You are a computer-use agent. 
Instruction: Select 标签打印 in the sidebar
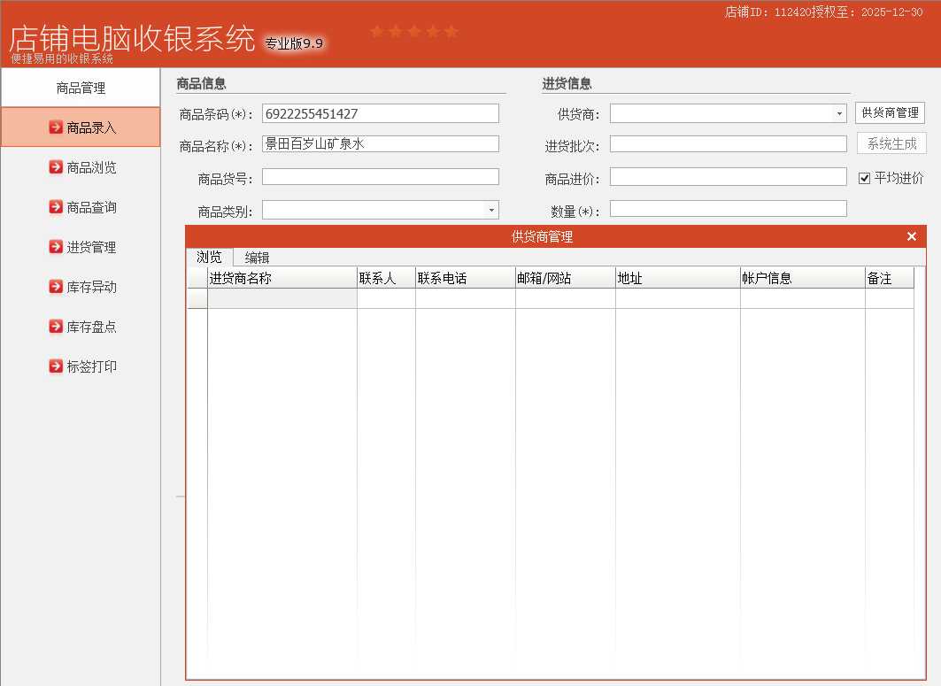(x=81, y=366)
